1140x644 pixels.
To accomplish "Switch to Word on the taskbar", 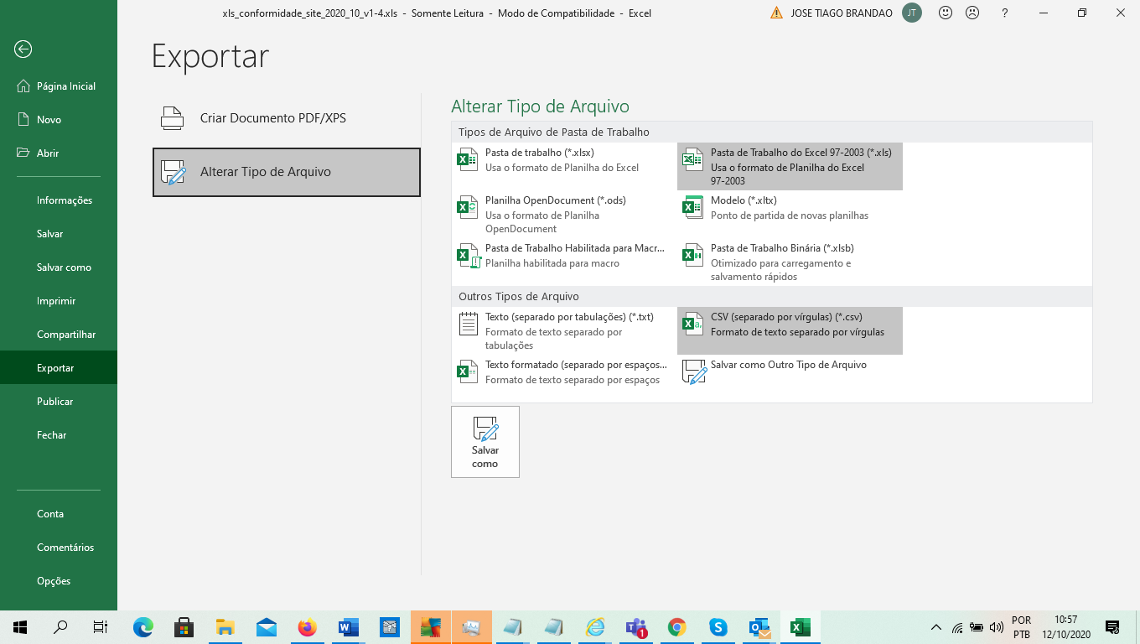I will point(349,626).
